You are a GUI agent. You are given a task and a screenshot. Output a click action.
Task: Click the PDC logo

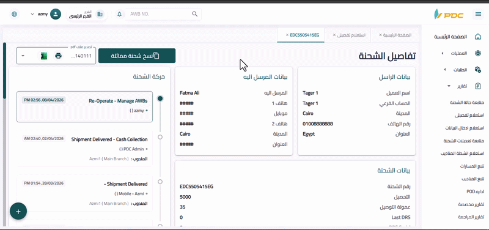[449, 14]
